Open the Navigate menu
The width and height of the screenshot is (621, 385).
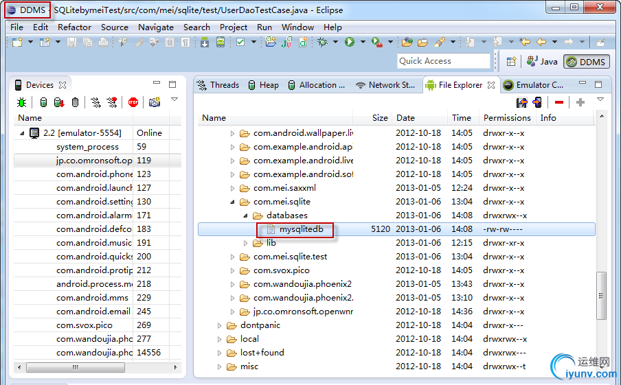pos(156,27)
